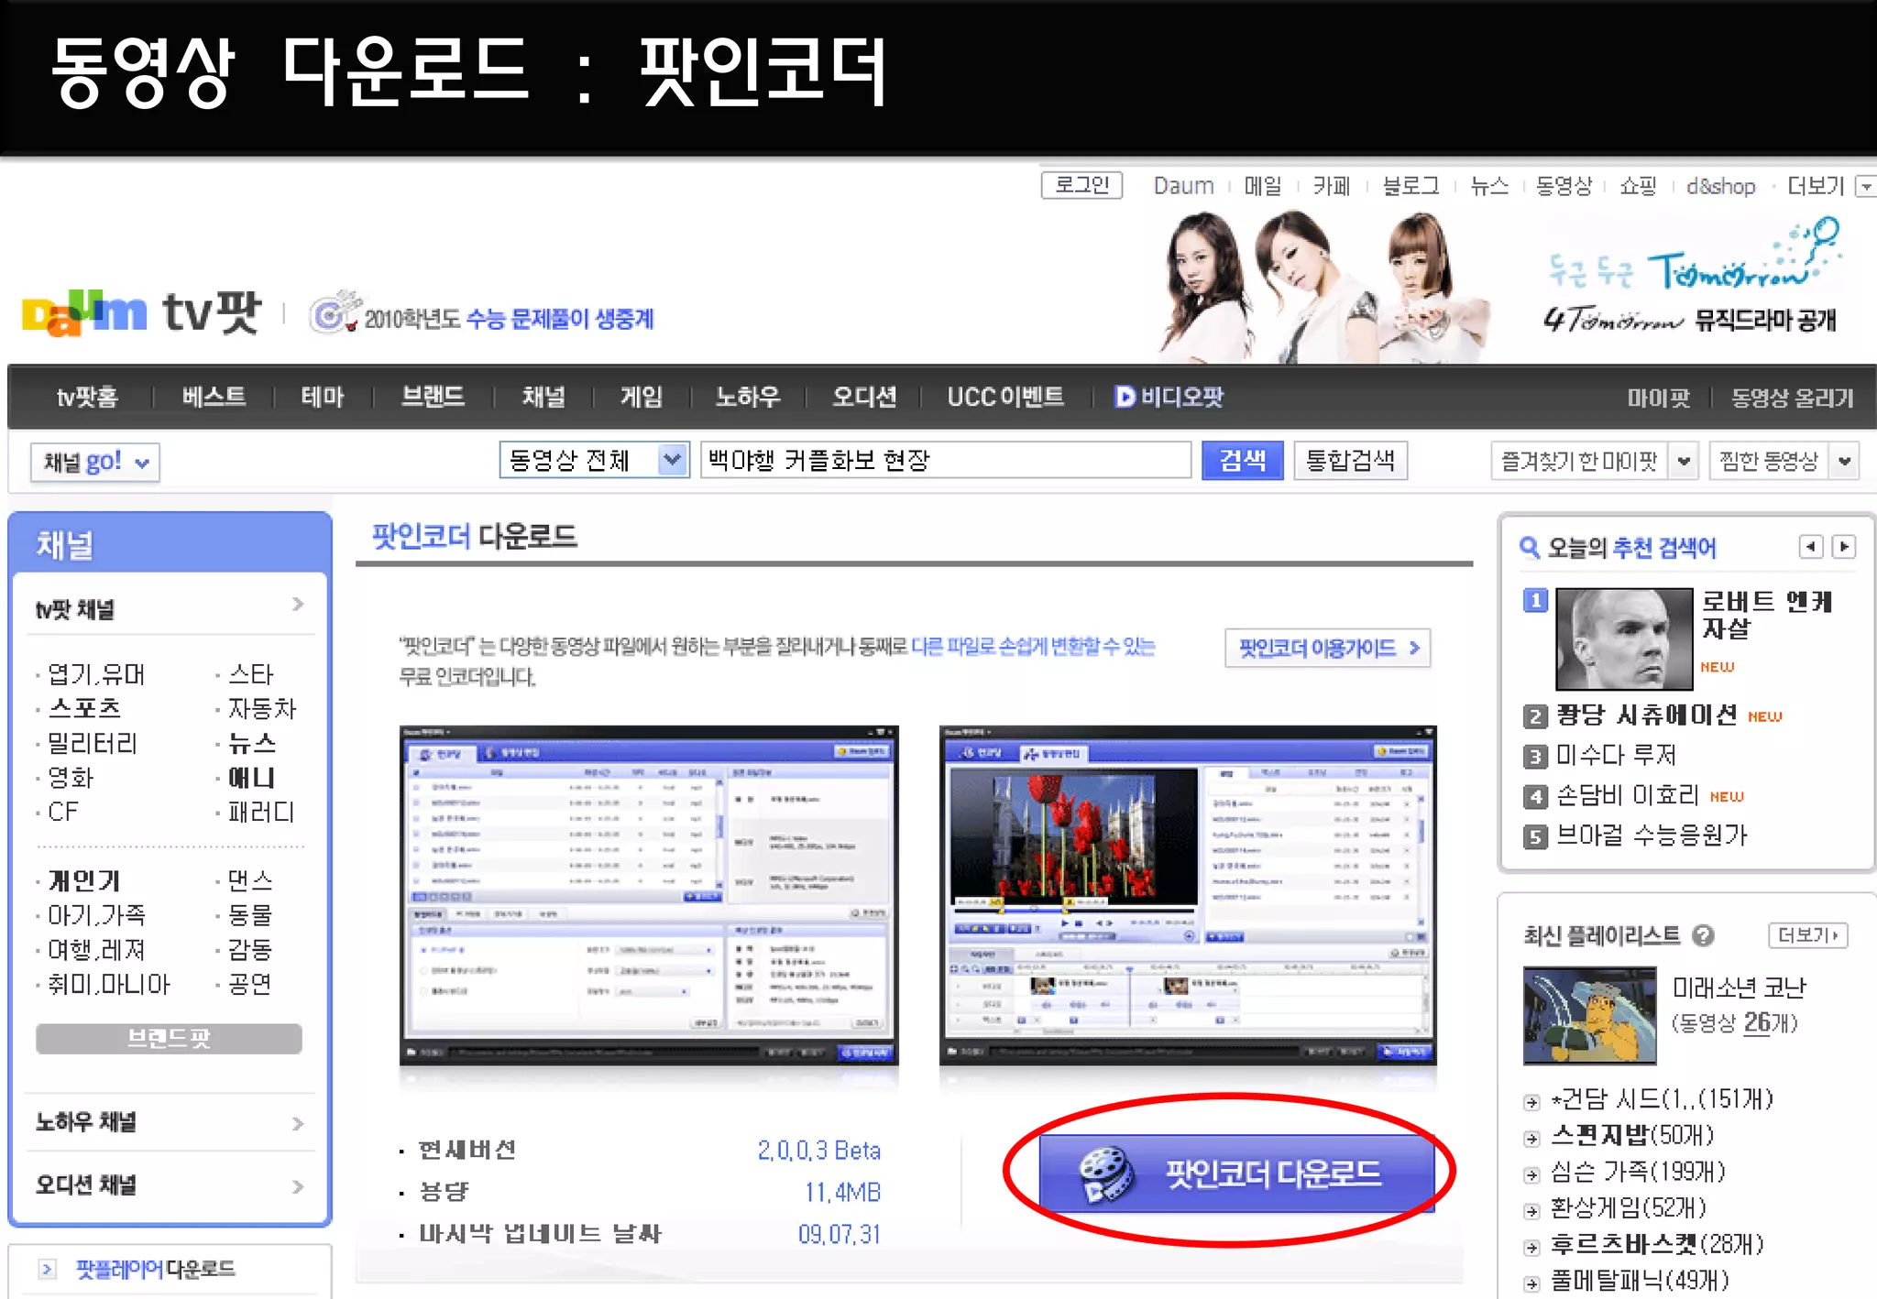Show previous recommended search terms arrow
This screenshot has width=1877, height=1299.
click(x=1810, y=547)
